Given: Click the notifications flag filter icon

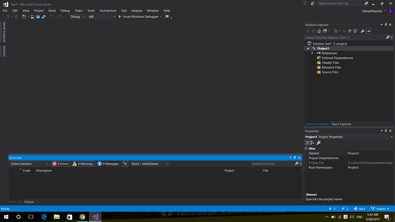Looking at the screenshot, I should tap(305, 3).
